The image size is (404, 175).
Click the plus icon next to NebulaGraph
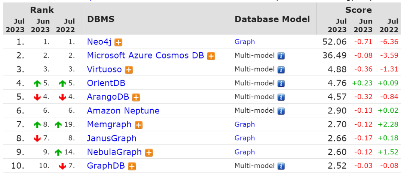click(149, 153)
